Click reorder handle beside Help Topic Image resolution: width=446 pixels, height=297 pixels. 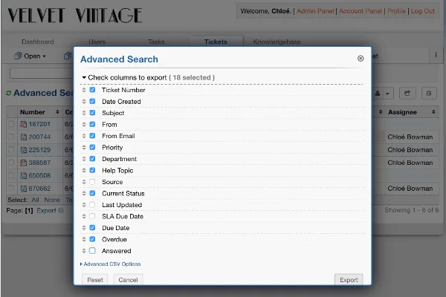pos(84,170)
